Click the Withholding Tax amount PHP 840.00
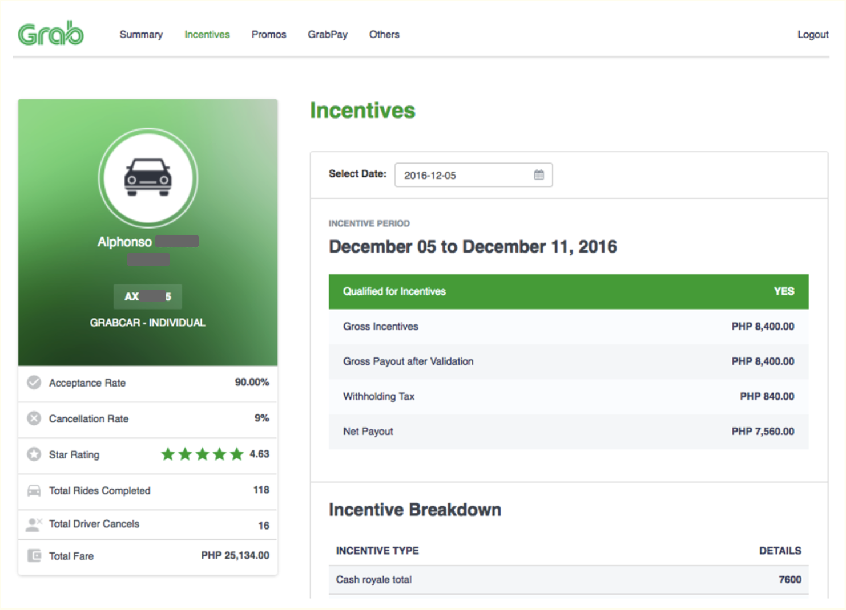This screenshot has height=610, width=846. click(767, 396)
